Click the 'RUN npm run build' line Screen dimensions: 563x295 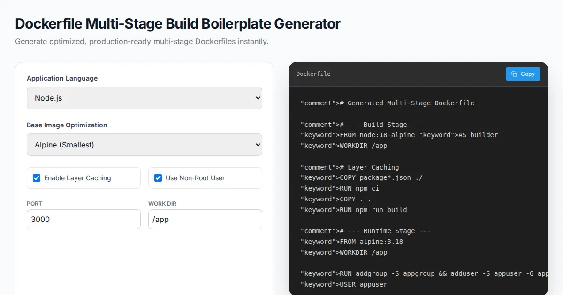tap(354, 210)
